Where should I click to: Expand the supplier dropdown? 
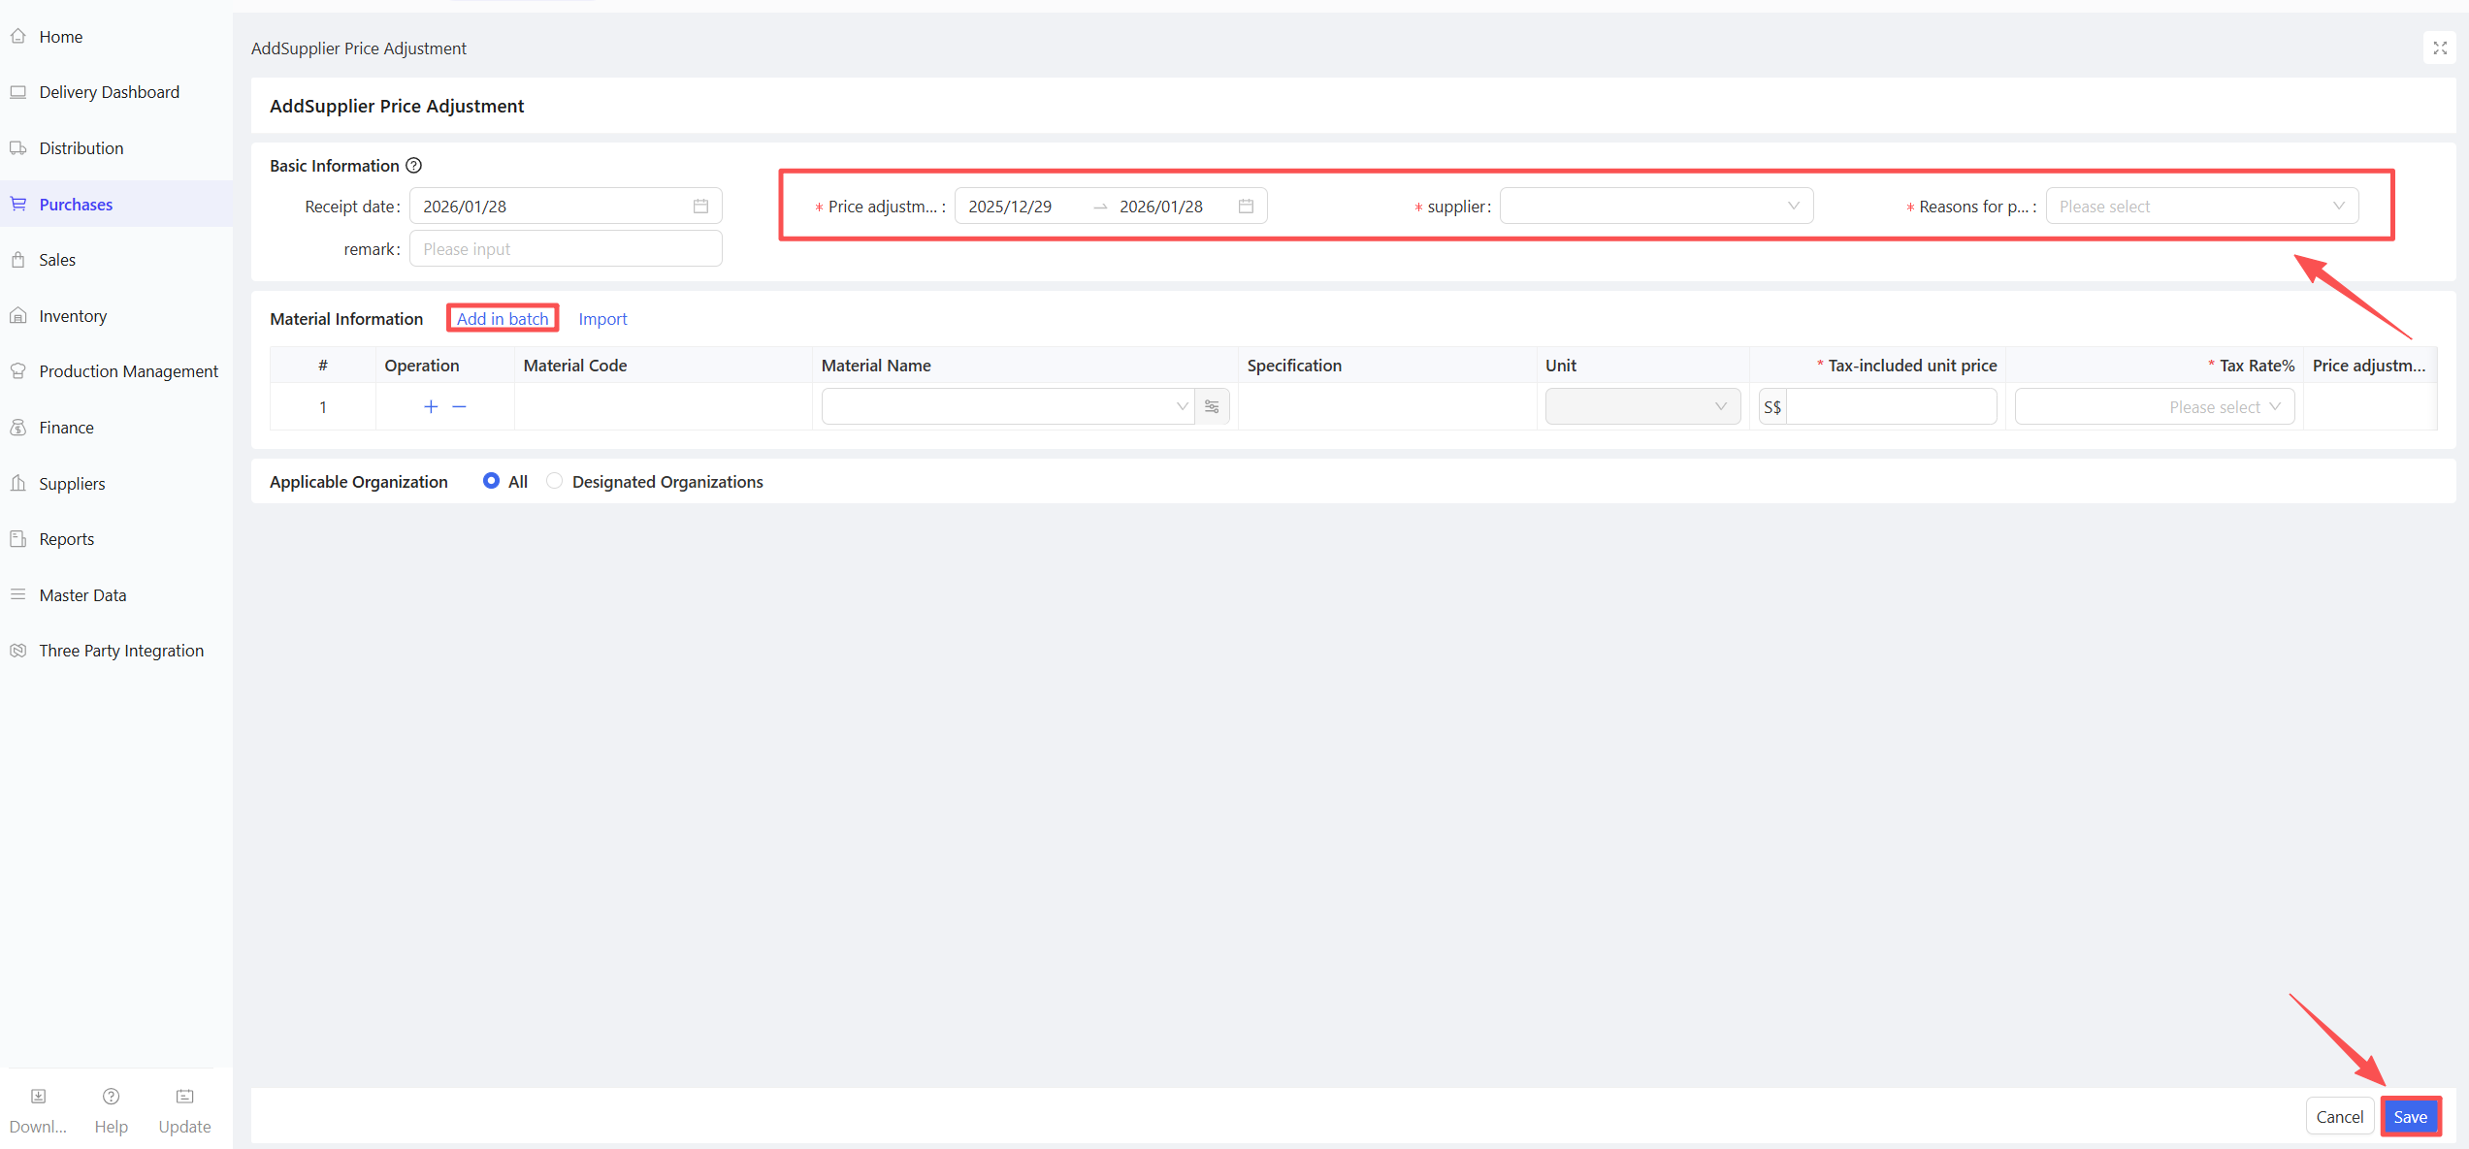pyautogui.click(x=1656, y=207)
